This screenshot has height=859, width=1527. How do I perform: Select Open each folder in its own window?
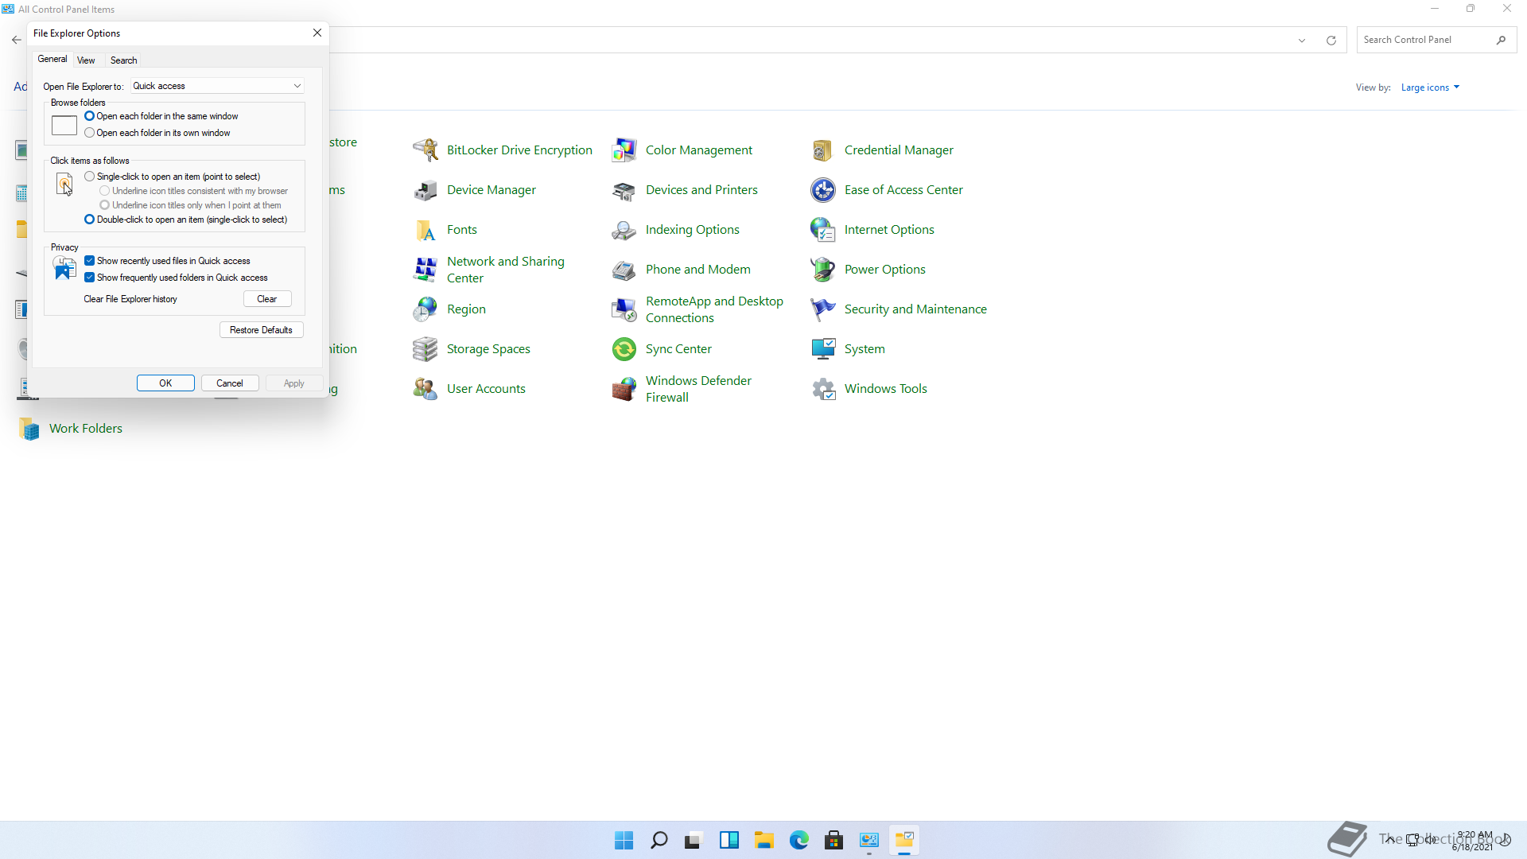(x=157, y=133)
